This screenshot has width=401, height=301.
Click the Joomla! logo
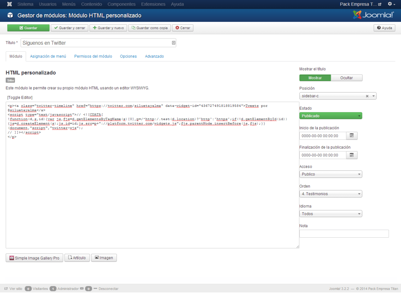[373, 15]
